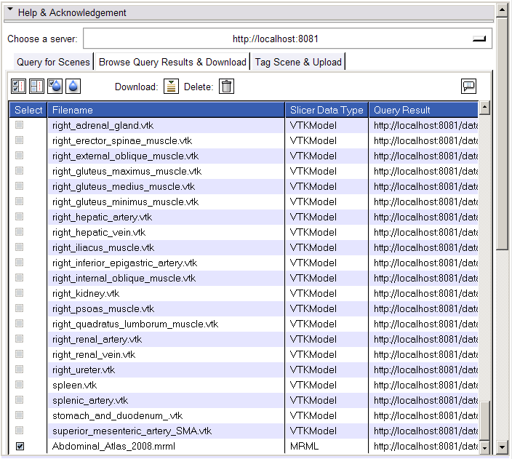Select the spleen.vtk checkbox

[x=20, y=385]
